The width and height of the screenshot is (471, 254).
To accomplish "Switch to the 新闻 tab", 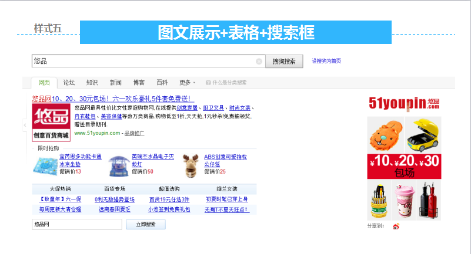I will click(115, 82).
